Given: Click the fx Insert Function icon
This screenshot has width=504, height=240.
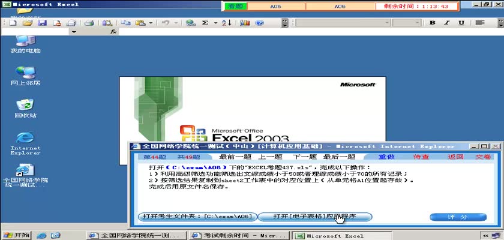Looking at the screenshot, I should pos(113,32).
